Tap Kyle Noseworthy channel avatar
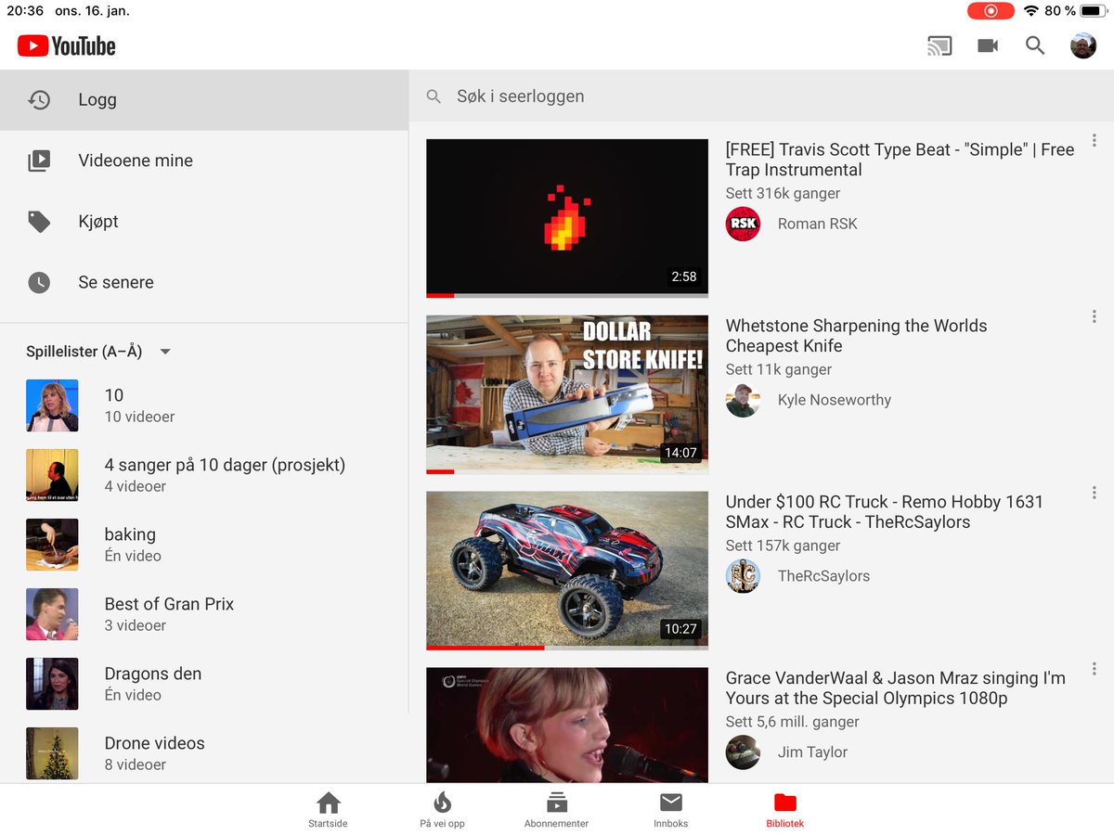The image size is (1114, 835). (743, 400)
